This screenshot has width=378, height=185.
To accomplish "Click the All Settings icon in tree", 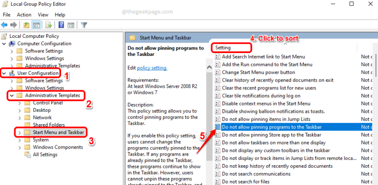I will pos(28,155).
